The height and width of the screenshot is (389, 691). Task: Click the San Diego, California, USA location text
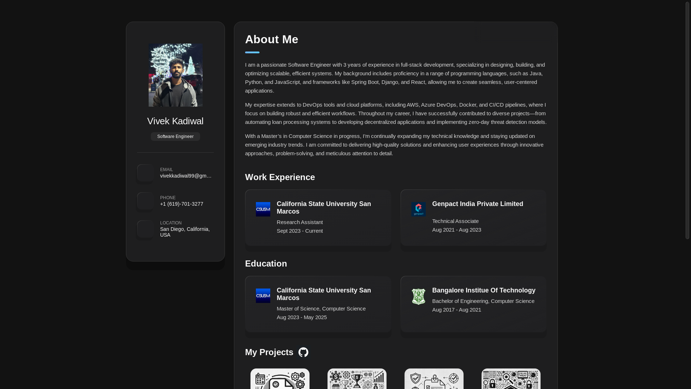pos(185,232)
